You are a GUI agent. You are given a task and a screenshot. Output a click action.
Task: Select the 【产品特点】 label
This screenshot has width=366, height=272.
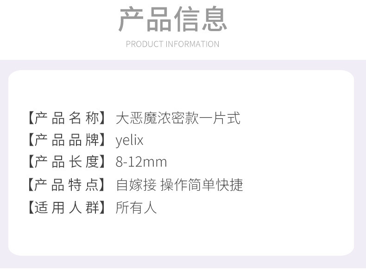(65, 185)
